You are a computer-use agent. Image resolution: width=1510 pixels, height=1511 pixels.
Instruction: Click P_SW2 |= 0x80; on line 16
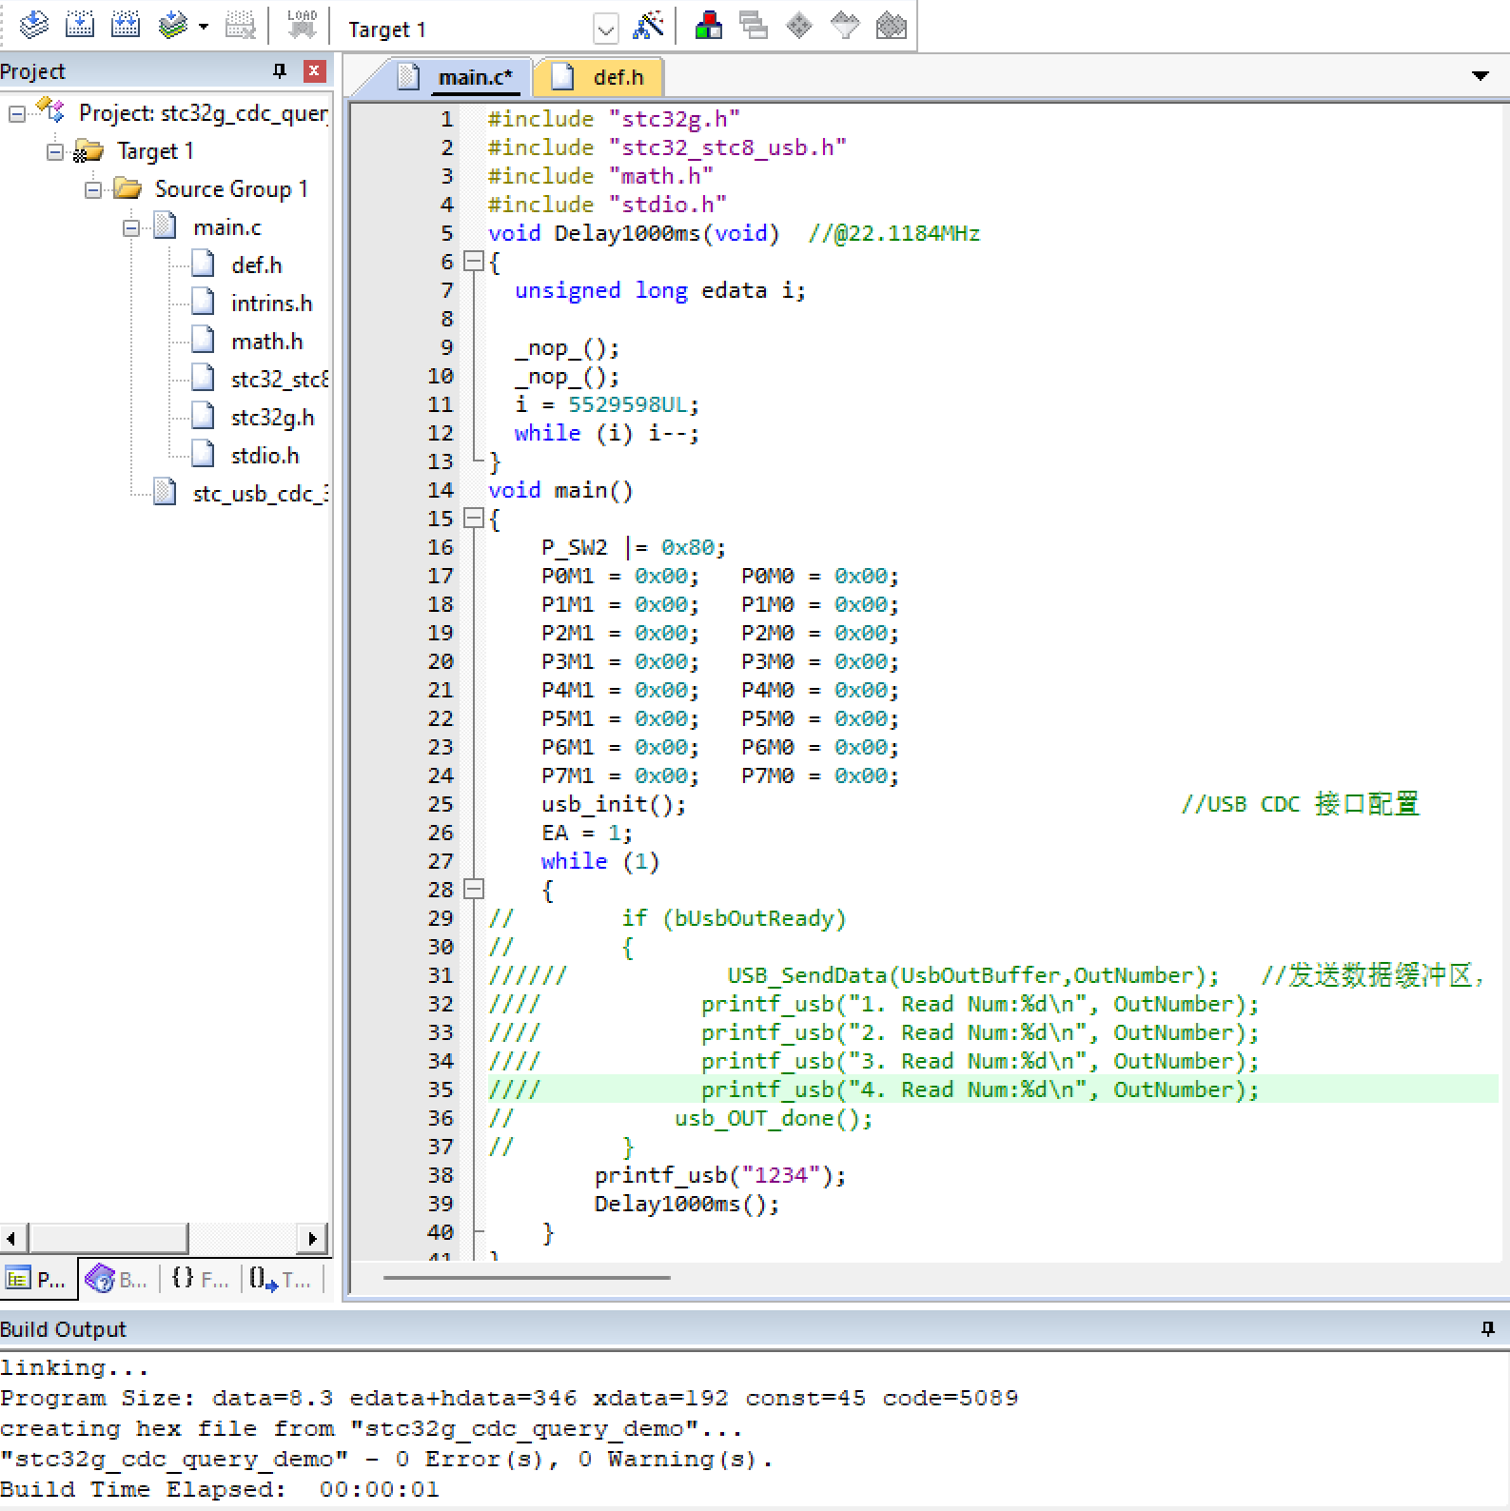click(x=634, y=547)
